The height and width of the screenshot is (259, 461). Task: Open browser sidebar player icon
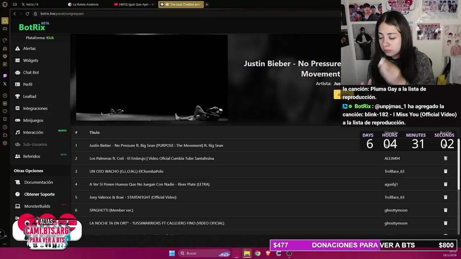pyautogui.click(x=5, y=96)
